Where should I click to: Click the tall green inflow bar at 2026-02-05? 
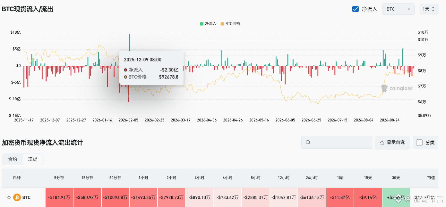click(130, 42)
